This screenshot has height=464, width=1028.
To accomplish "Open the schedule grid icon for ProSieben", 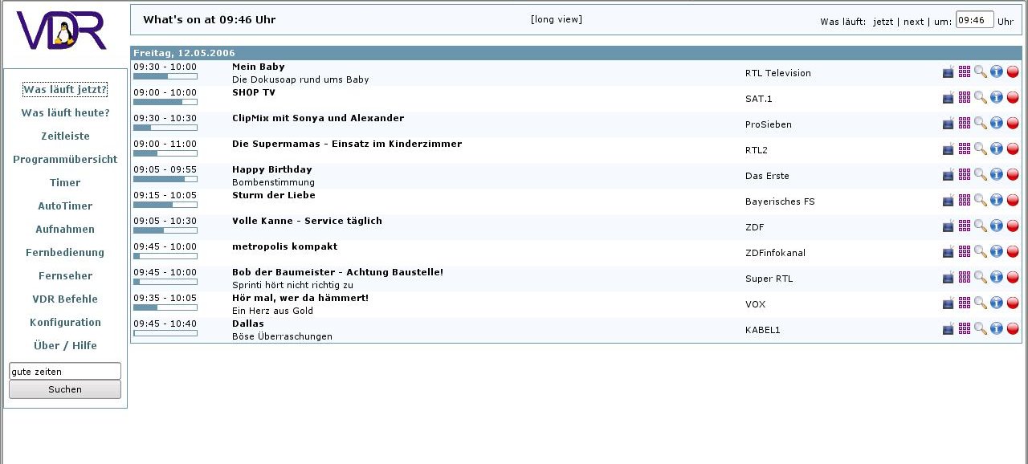I will 965,124.
